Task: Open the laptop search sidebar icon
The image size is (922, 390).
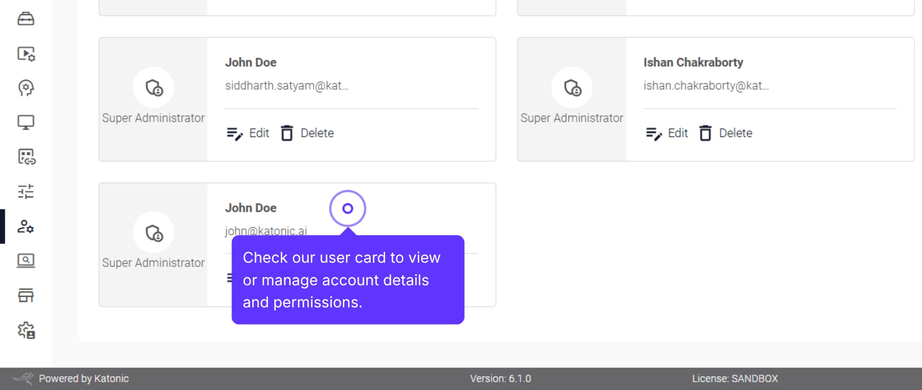Action: click(26, 261)
